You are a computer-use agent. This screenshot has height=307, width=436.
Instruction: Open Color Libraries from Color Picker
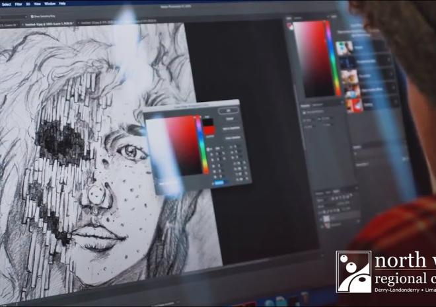233,138
